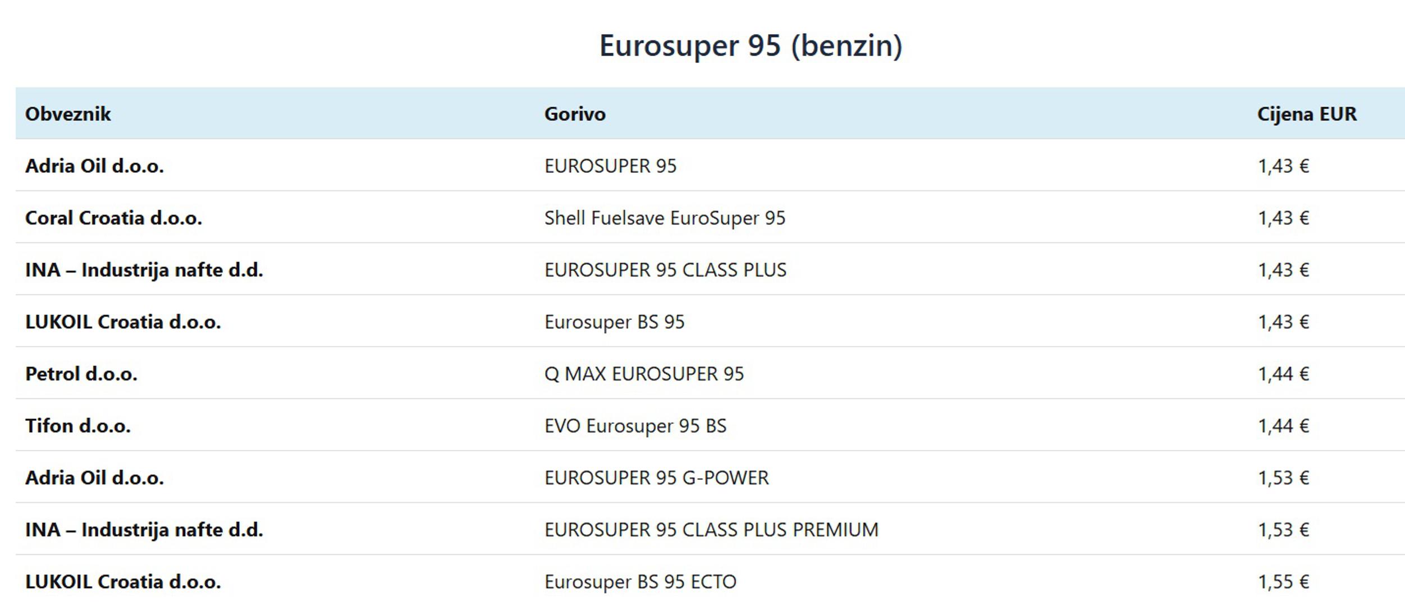Click 'Q MAX EUROSUPER 95' fuel cell
Viewport: 1405px width, 606px height.
pyautogui.click(x=644, y=374)
